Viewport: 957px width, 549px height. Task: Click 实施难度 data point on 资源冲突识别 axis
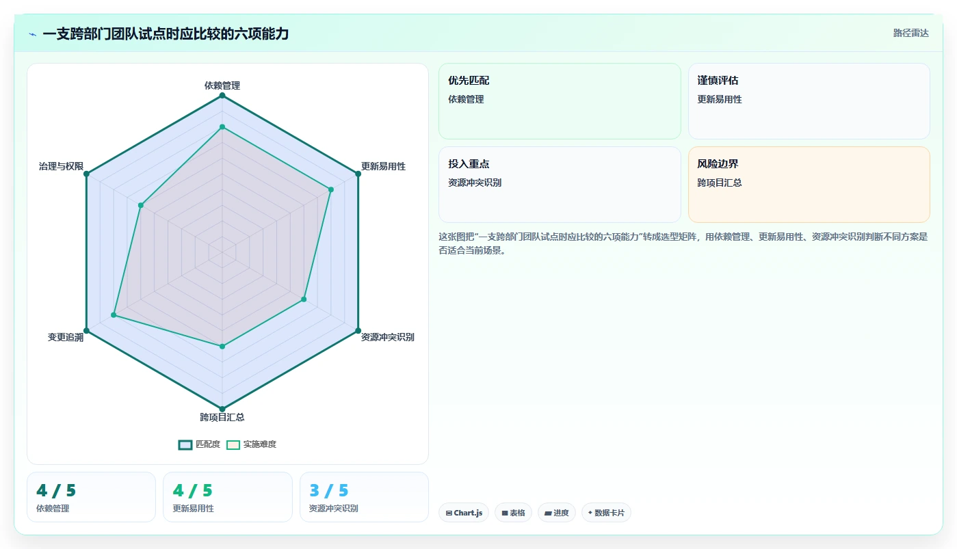304,299
